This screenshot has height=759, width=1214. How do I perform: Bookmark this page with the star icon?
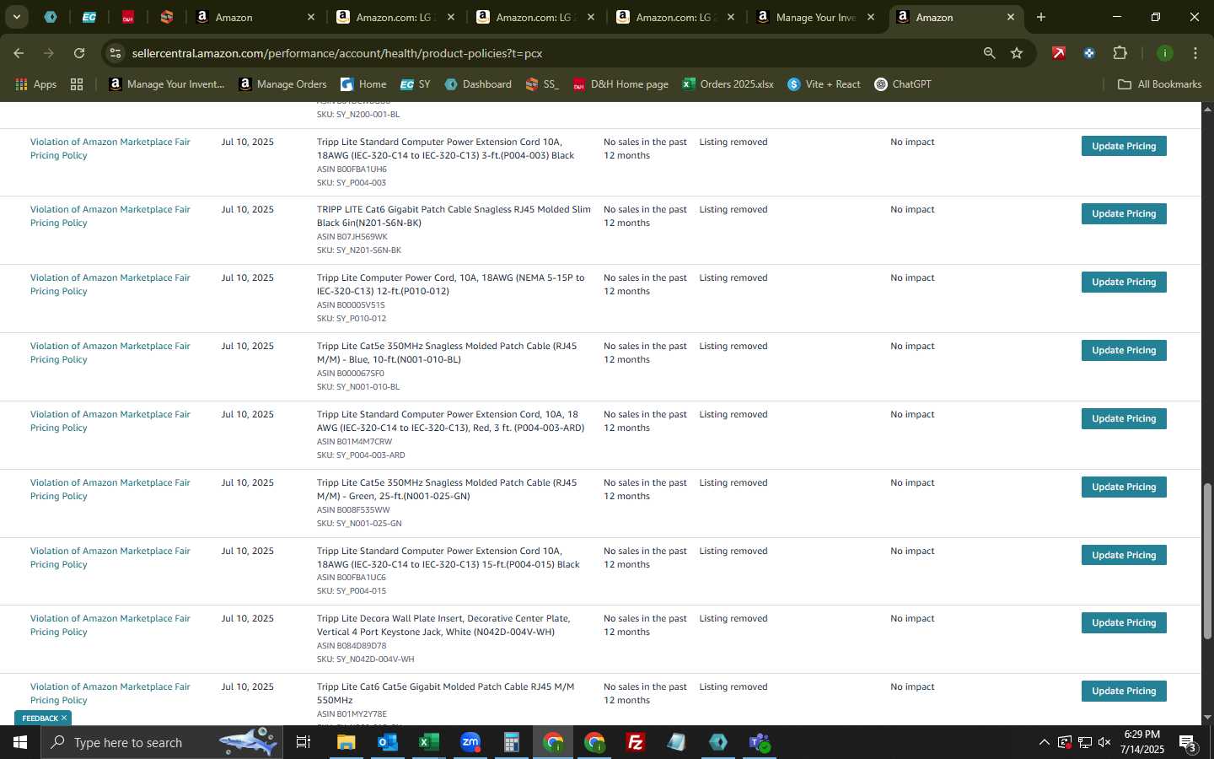(x=1017, y=53)
